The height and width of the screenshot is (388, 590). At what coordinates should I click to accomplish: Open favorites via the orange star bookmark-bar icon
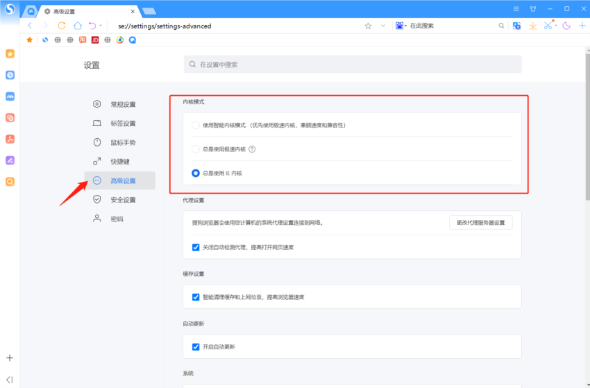[x=29, y=40]
